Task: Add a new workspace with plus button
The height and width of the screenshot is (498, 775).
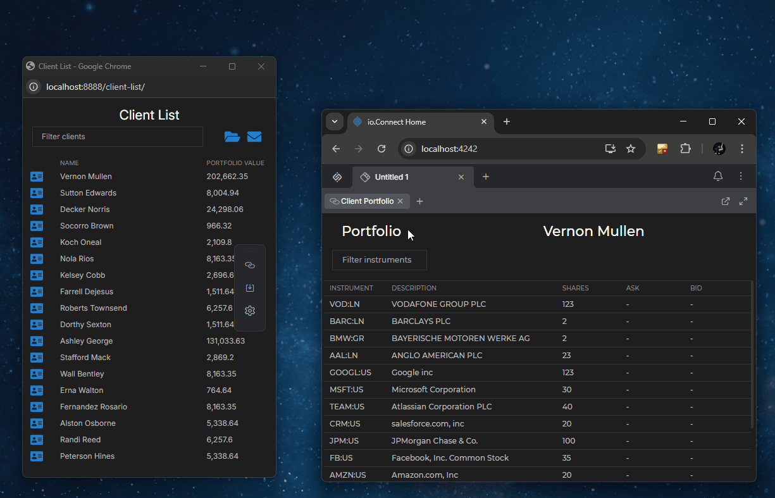Action: (486, 177)
